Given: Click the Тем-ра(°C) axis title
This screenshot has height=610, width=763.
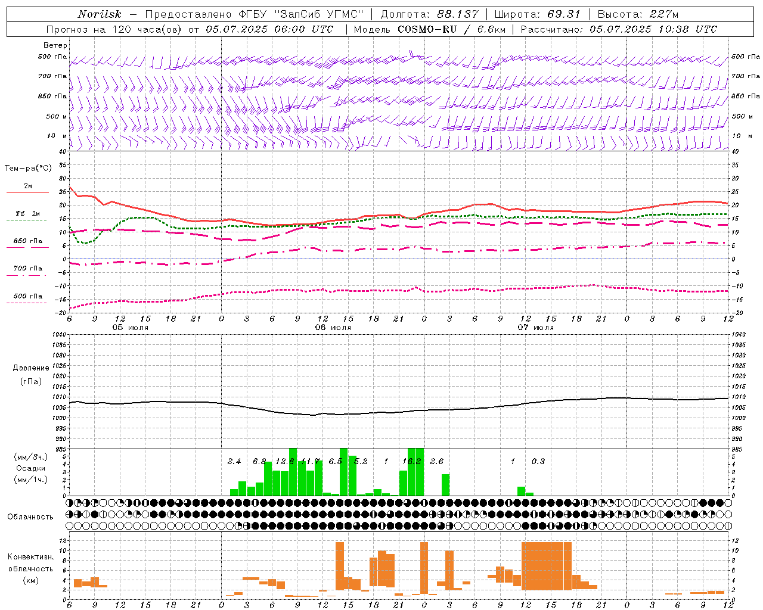Looking at the screenshot, I should click(x=28, y=169).
